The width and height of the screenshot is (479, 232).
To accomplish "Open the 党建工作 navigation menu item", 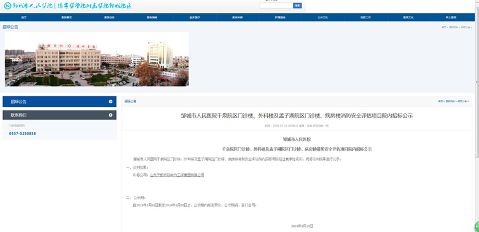I will click(365, 17).
